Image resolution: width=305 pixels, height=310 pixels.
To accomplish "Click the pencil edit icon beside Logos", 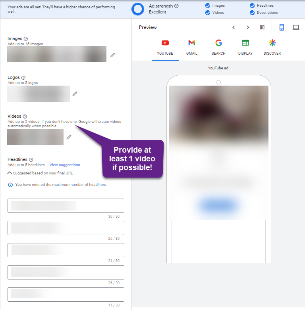I will (x=75, y=94).
